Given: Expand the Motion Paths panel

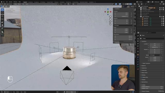Looking at the screenshot, I should point(144,73).
